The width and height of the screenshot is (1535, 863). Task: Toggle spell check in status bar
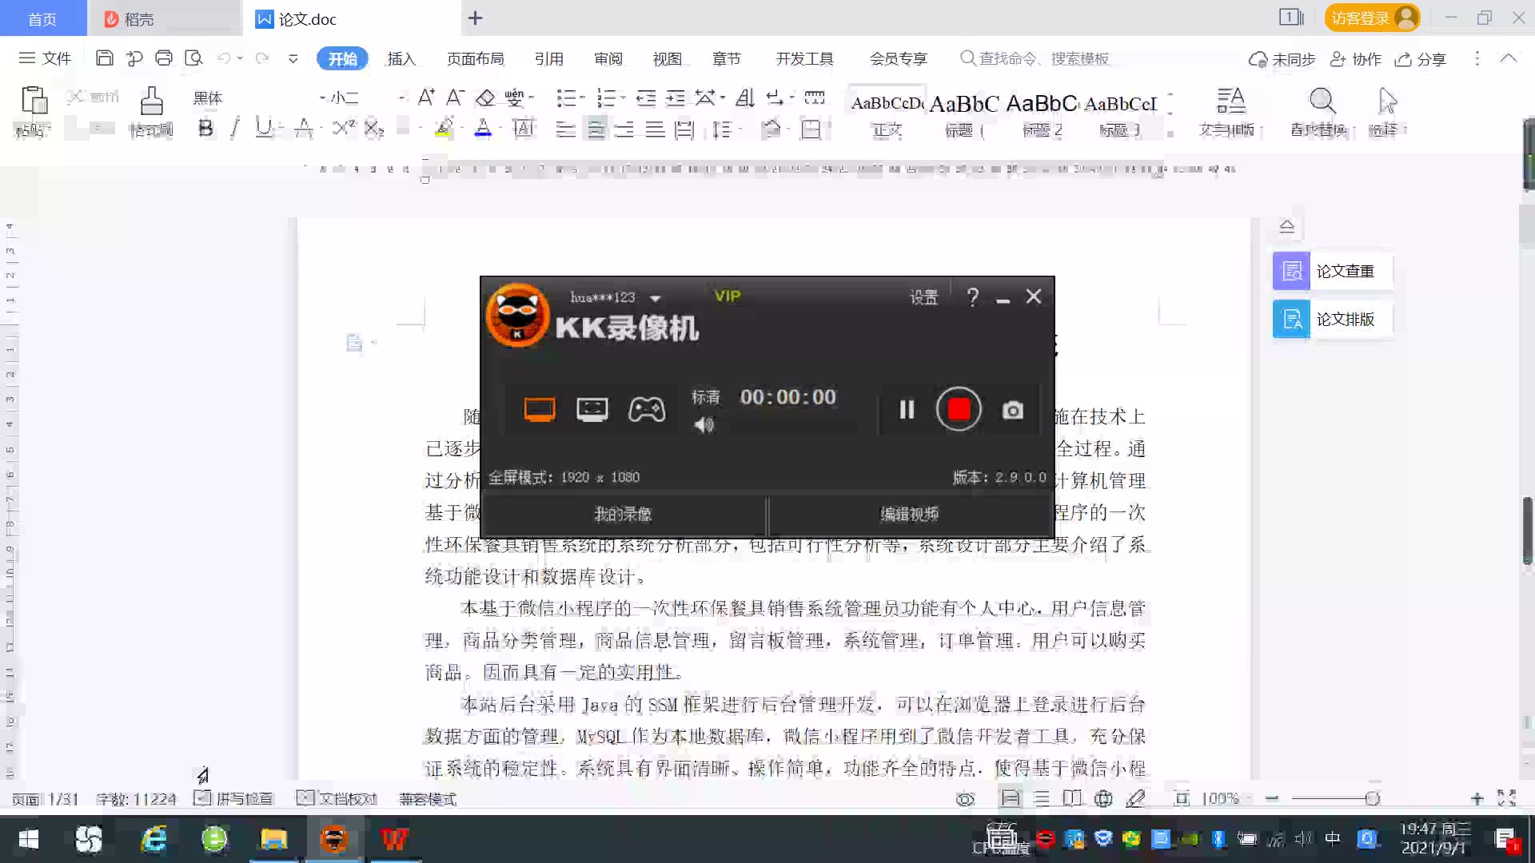(x=233, y=799)
